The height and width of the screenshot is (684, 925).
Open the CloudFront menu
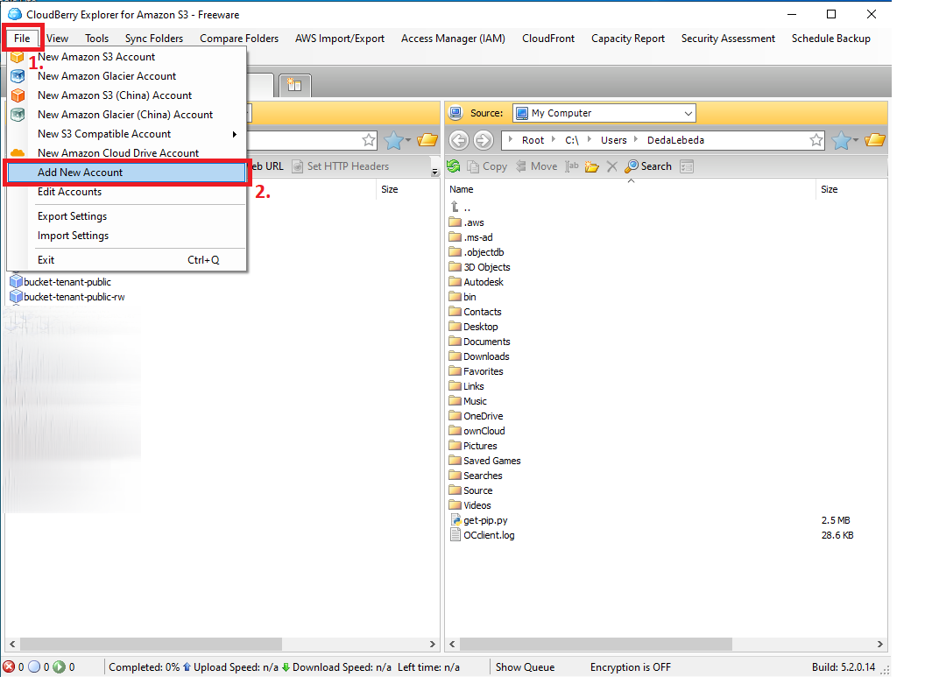tap(548, 39)
